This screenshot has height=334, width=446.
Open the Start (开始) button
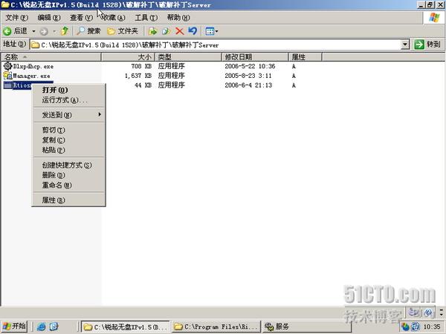tap(14, 326)
